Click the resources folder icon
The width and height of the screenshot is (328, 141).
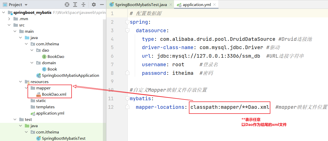[x=27, y=82]
